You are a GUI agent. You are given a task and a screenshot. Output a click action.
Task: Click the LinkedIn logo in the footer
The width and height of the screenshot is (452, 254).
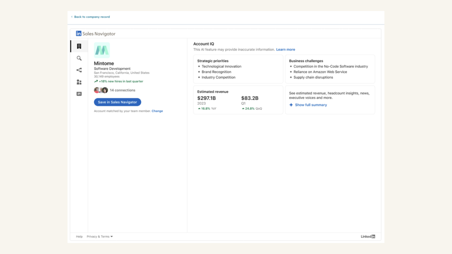(368, 236)
